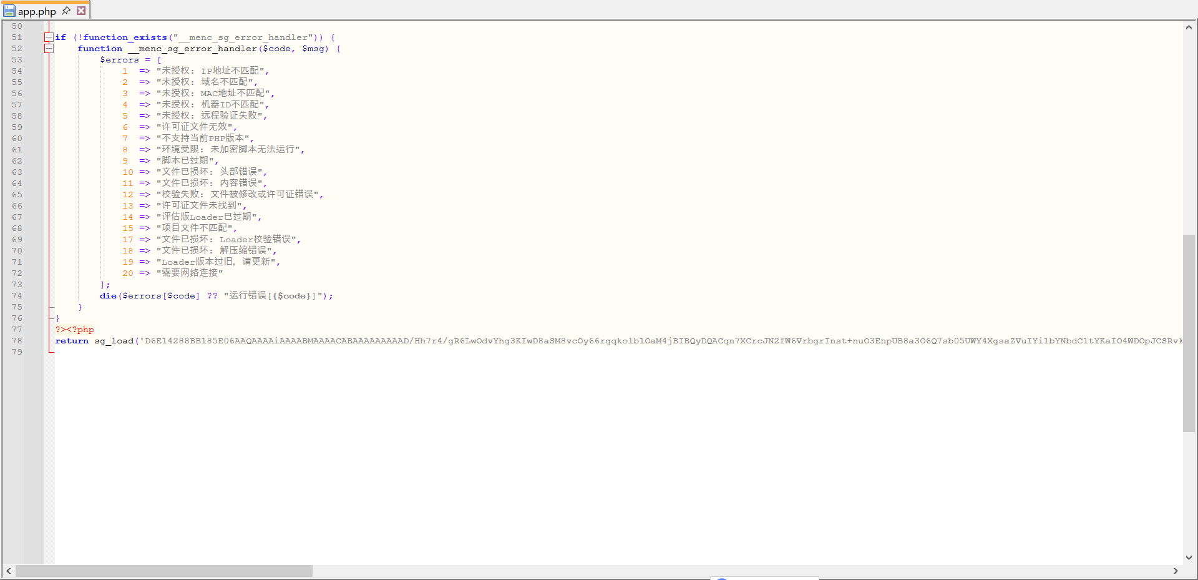Click line number 78 in the gutter
1198x580 pixels.
pyautogui.click(x=17, y=341)
